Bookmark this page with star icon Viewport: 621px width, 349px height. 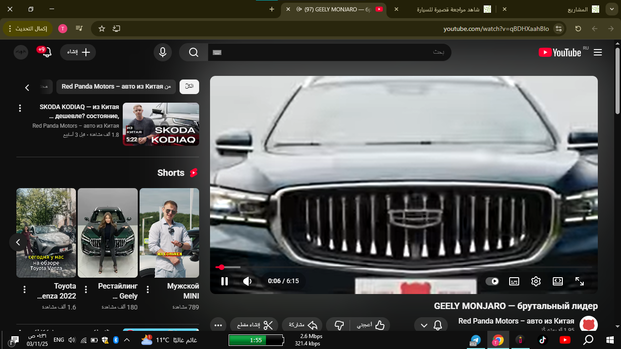pos(102,29)
